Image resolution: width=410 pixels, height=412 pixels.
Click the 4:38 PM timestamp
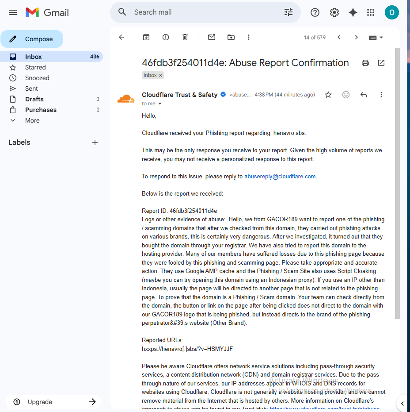(285, 95)
